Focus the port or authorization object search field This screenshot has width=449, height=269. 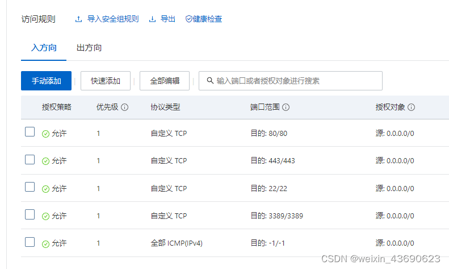(x=291, y=81)
